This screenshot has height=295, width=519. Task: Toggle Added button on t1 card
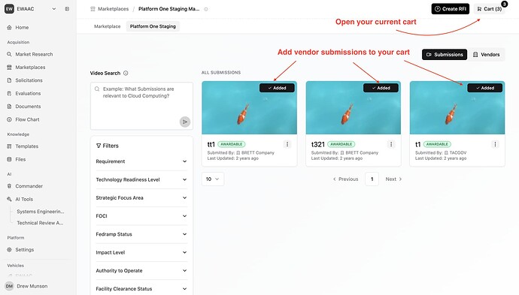[x=484, y=88]
